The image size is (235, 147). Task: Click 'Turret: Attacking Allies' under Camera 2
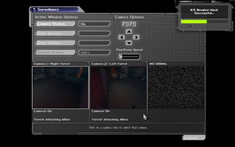click(x=110, y=120)
